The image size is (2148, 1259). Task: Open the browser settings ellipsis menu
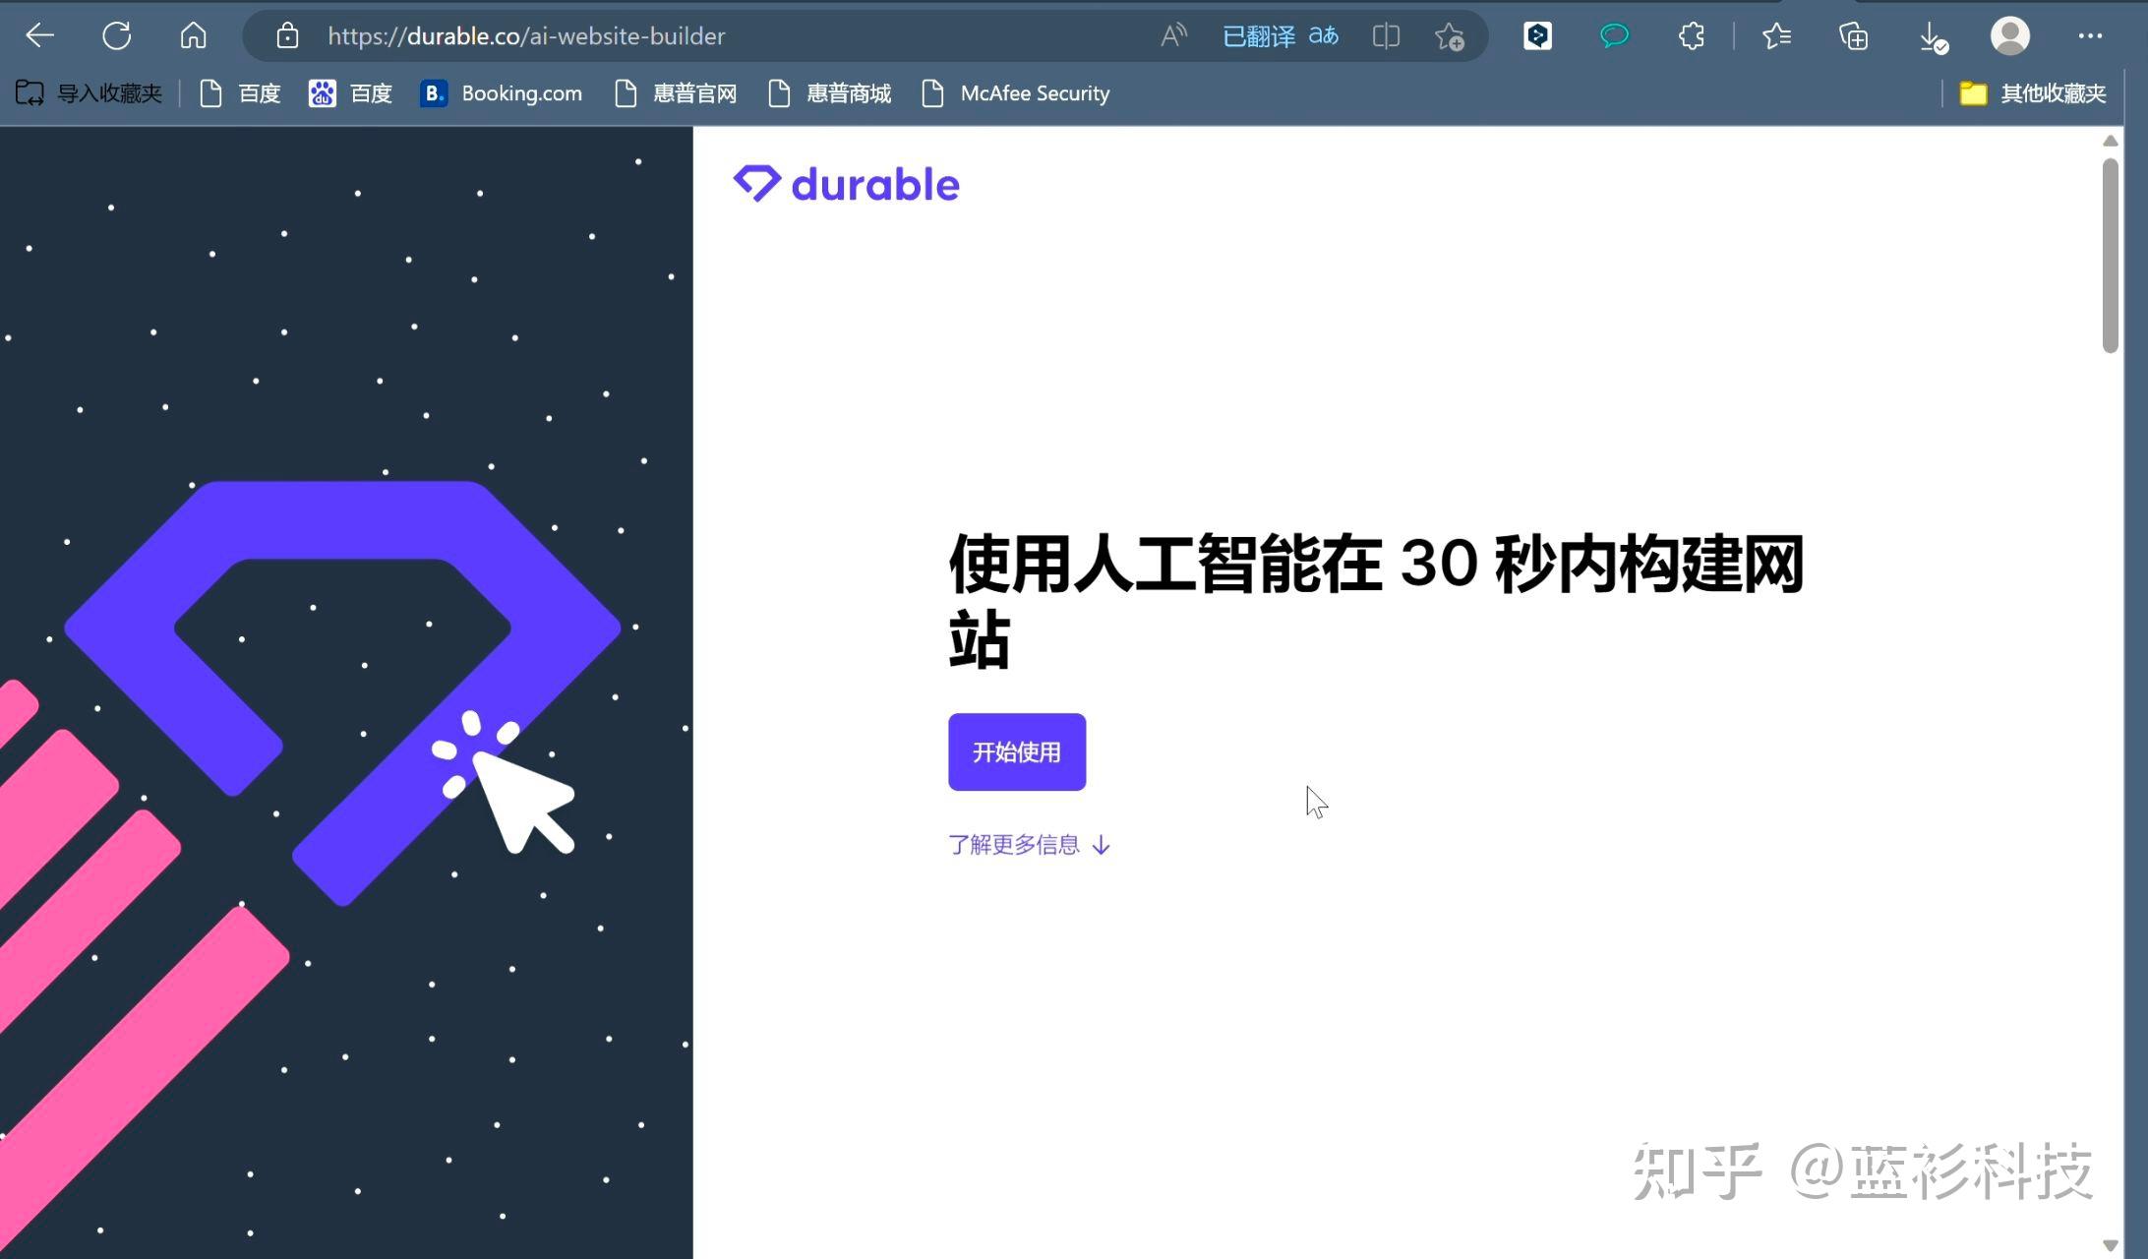pyautogui.click(x=2090, y=36)
